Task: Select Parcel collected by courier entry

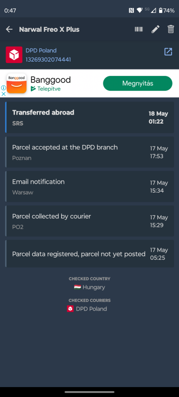Action: (89, 221)
